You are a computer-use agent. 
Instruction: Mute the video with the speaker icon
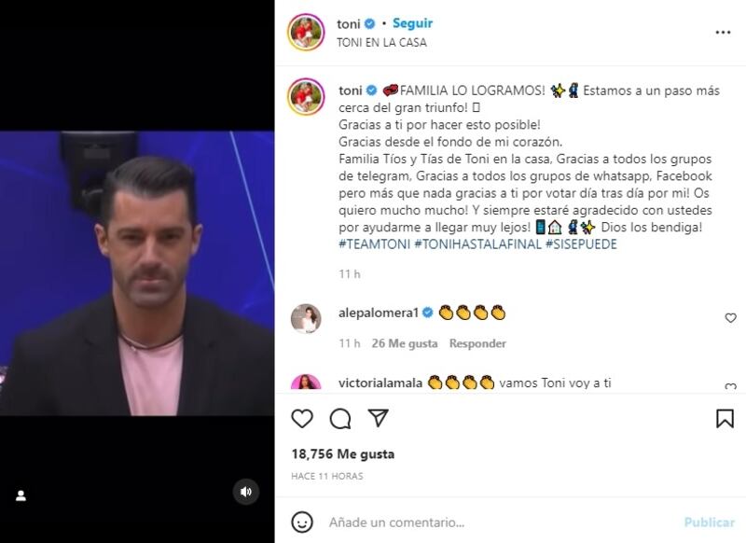tap(246, 492)
